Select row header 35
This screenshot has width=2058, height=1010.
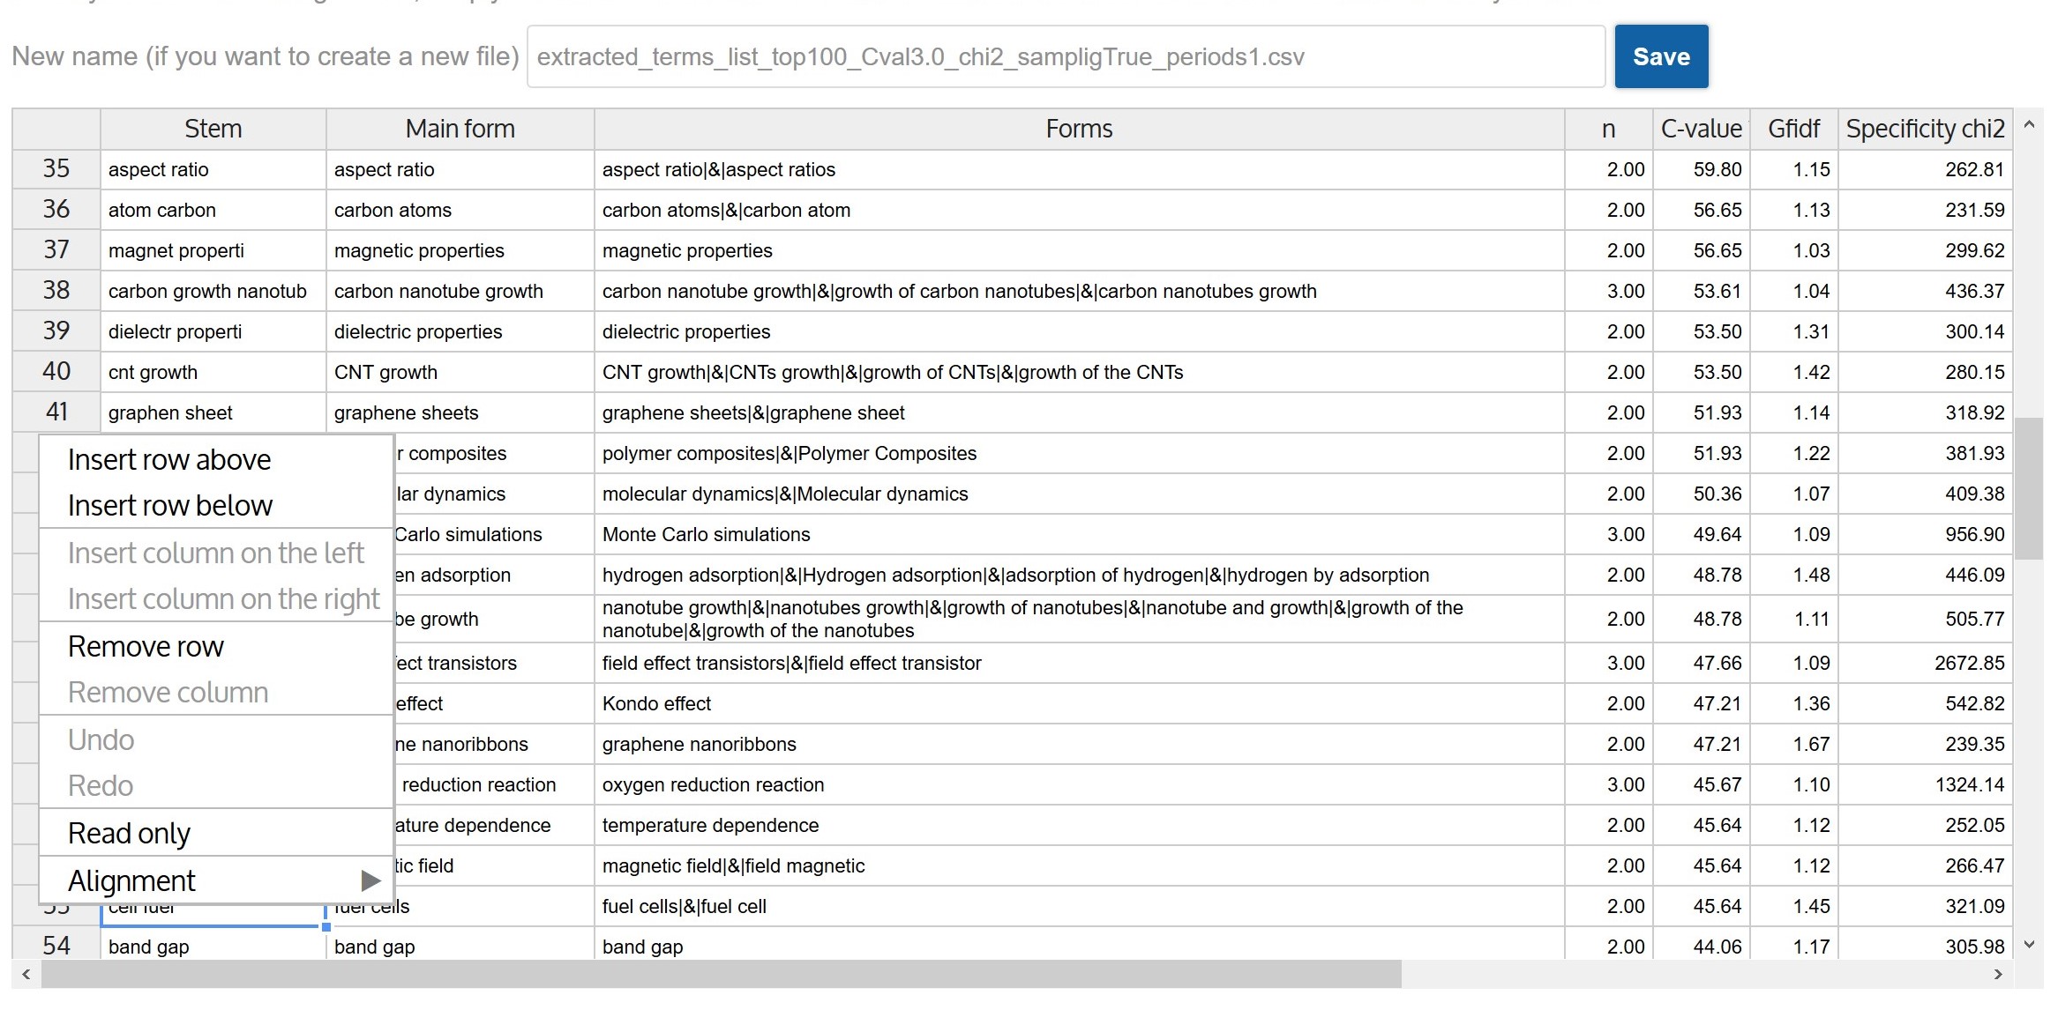tap(56, 169)
